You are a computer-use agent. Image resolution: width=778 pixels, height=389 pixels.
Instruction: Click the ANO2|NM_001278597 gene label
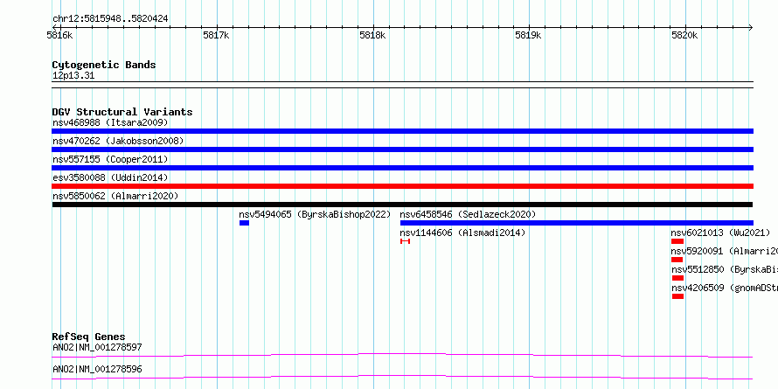[97, 347]
